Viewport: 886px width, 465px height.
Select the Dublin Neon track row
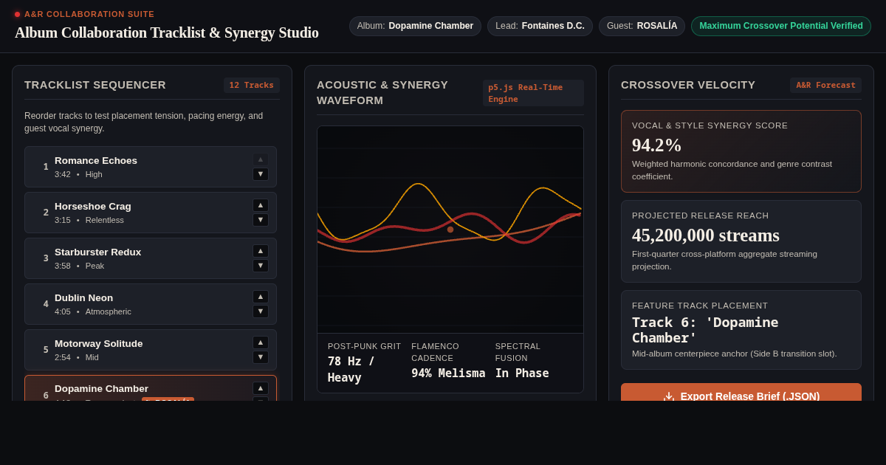pyautogui.click(x=151, y=304)
